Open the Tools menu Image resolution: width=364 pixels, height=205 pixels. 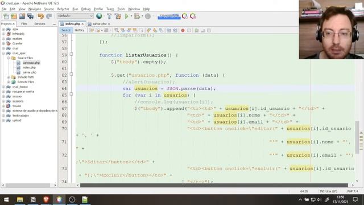(121, 9)
